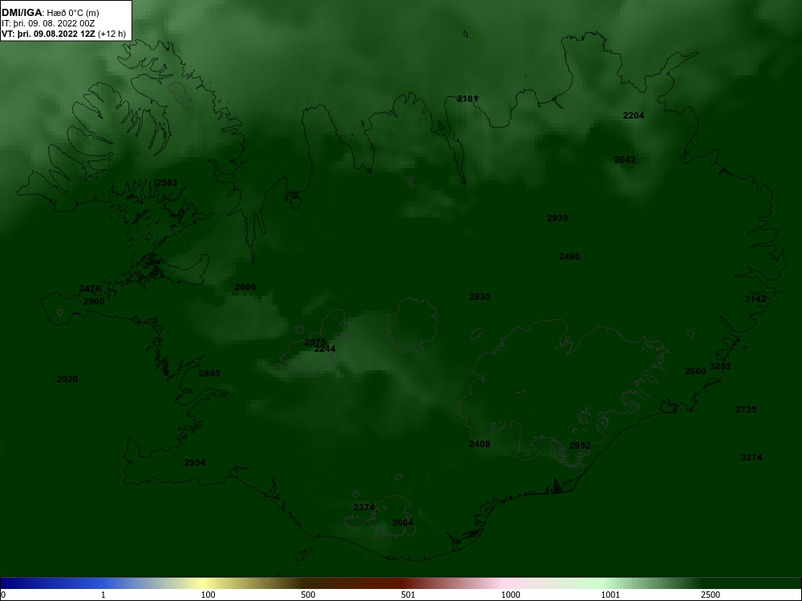
Task: Click the value 2583 in the Westfjords
Action: click(167, 183)
